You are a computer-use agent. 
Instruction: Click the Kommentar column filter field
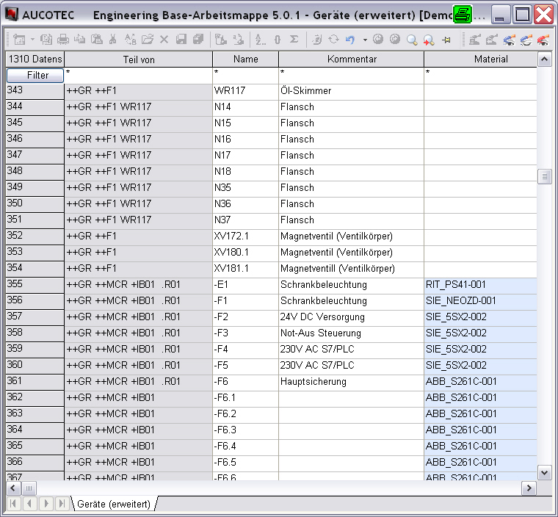351,76
